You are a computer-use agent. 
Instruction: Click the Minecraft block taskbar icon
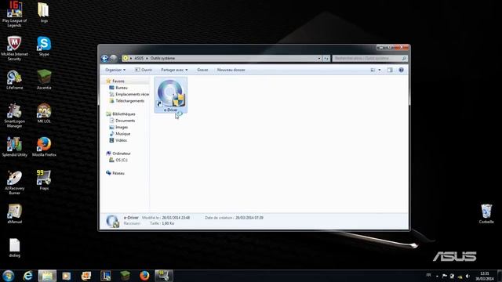pyautogui.click(x=125, y=276)
